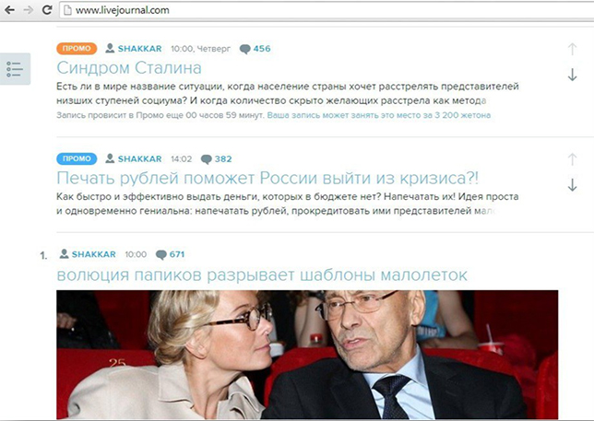Viewport: 594px width, 421px height.
Task: Reload the page with refresh icon
Action: [47, 10]
